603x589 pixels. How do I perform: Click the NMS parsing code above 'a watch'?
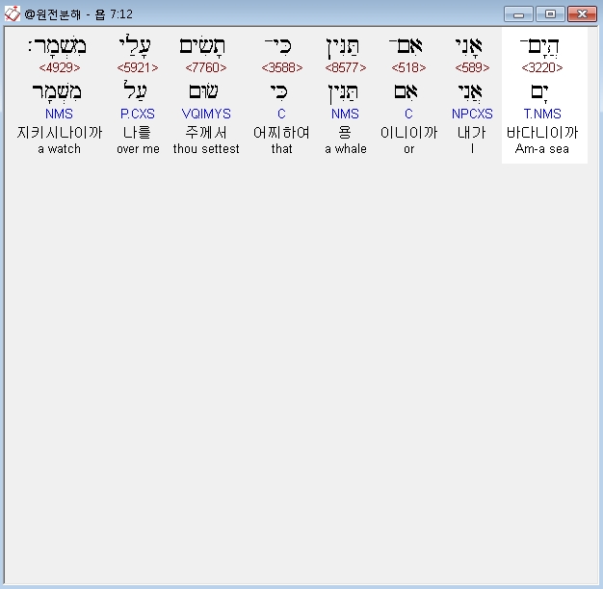tap(59, 114)
